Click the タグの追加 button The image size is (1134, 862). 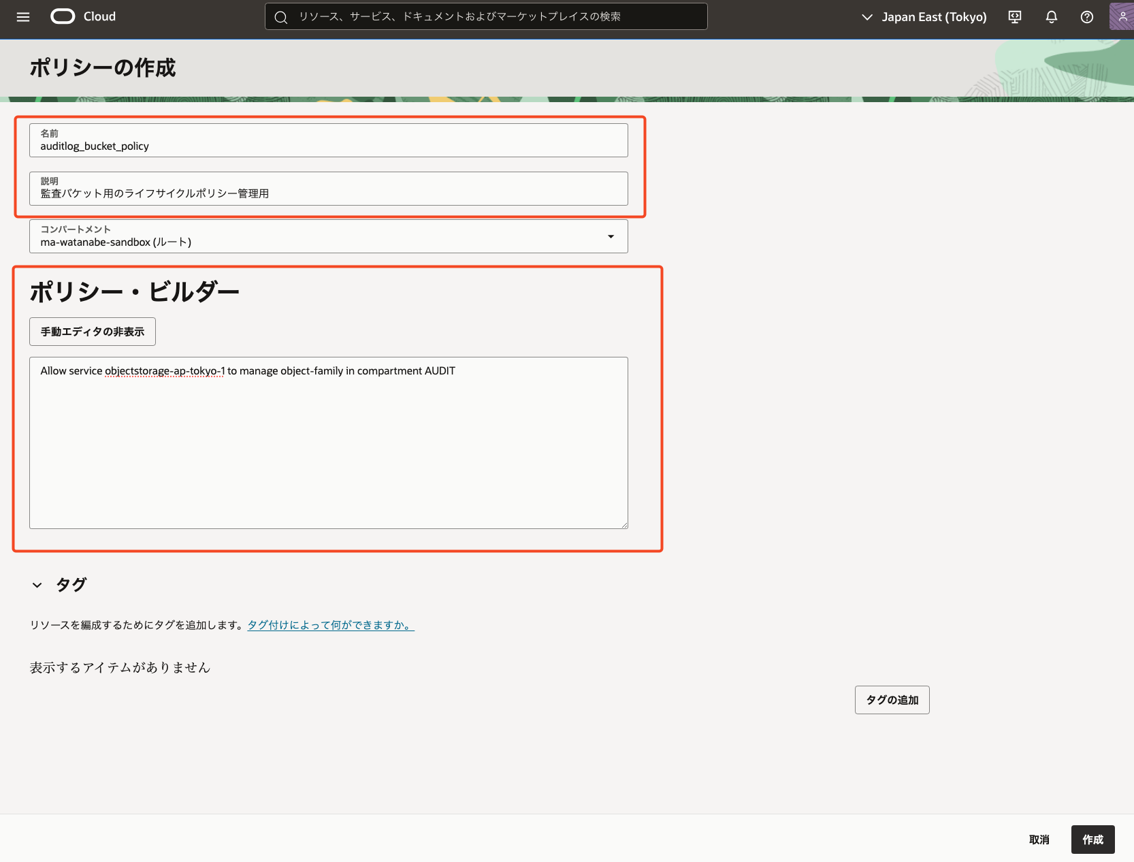point(892,700)
